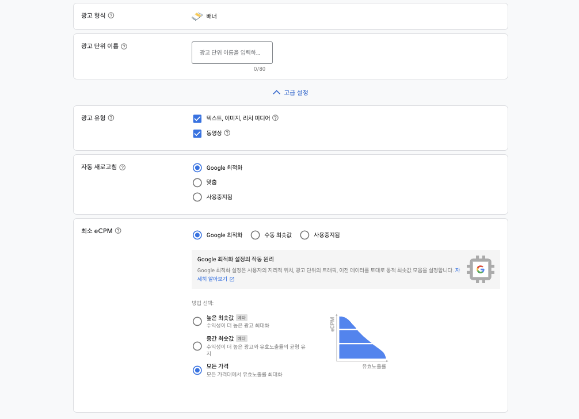Viewport: 579px width, 419px height.
Task: Click help icon next to 광고 단위 이름
Action: pyautogui.click(x=124, y=47)
